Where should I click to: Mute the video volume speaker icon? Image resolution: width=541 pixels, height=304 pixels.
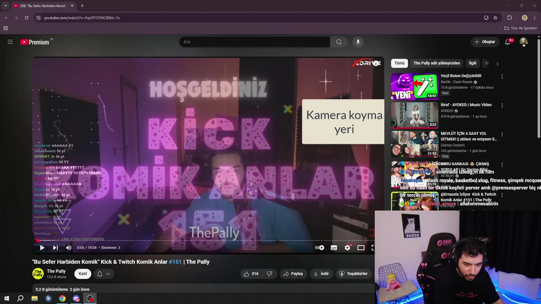pos(69,248)
